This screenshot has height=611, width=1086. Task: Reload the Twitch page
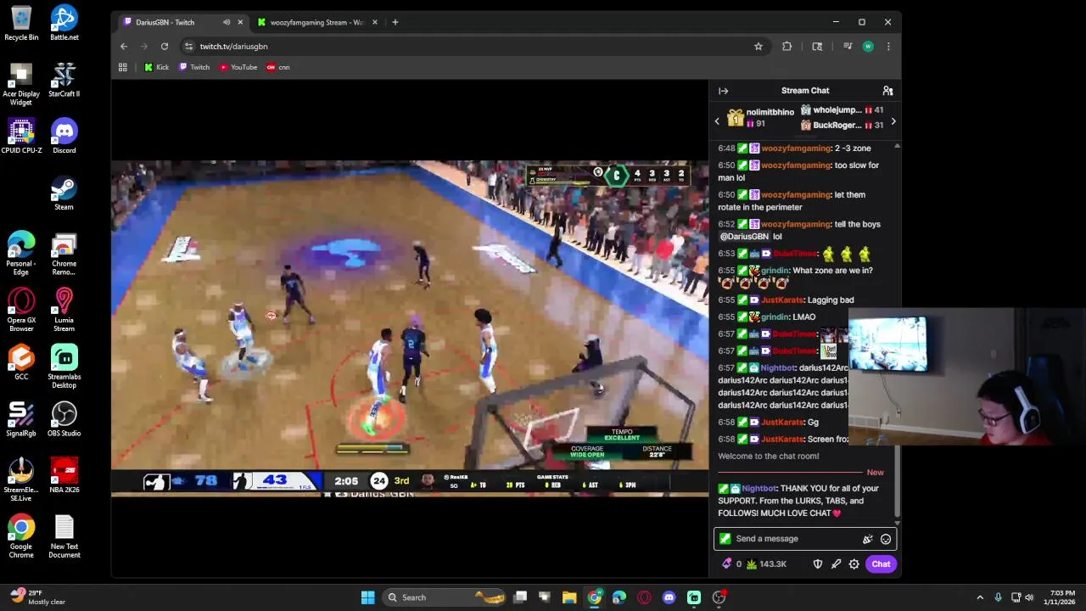pyautogui.click(x=165, y=47)
